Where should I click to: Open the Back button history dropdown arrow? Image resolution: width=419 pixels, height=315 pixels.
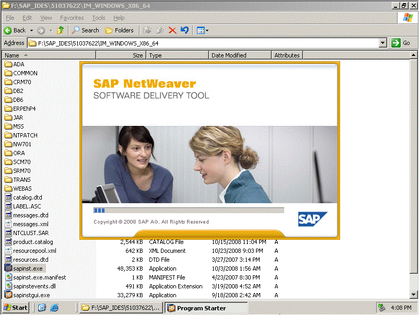point(31,30)
